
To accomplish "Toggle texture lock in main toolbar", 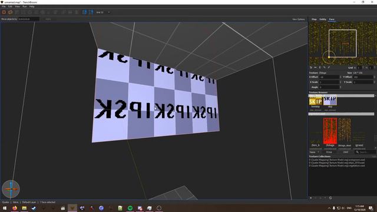I will [84, 12].
